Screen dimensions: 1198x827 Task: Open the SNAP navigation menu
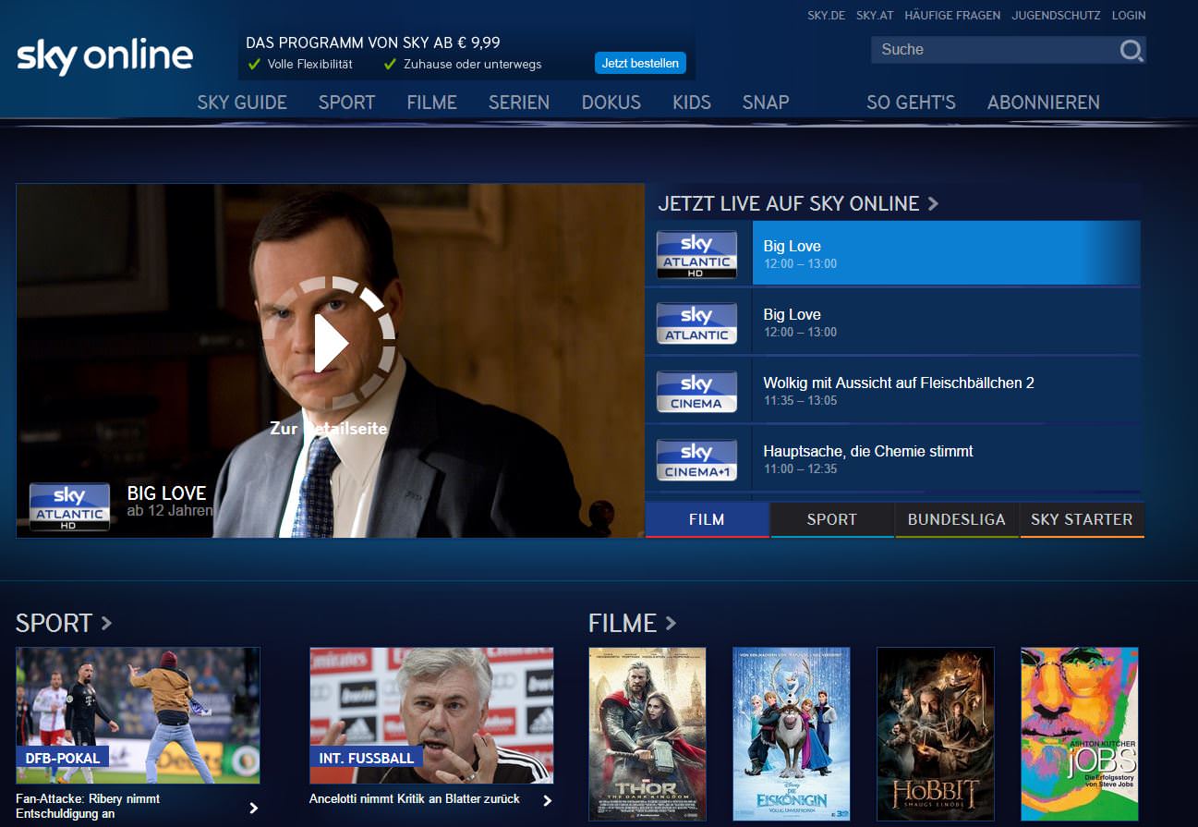[x=766, y=103]
